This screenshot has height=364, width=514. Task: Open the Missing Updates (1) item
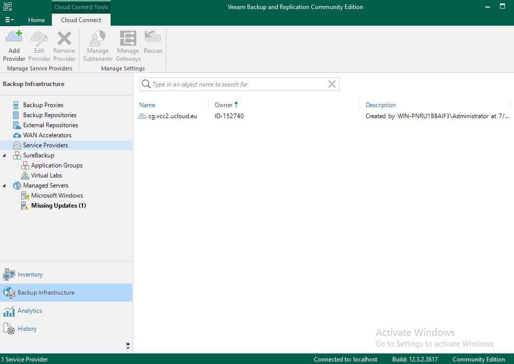coord(58,206)
